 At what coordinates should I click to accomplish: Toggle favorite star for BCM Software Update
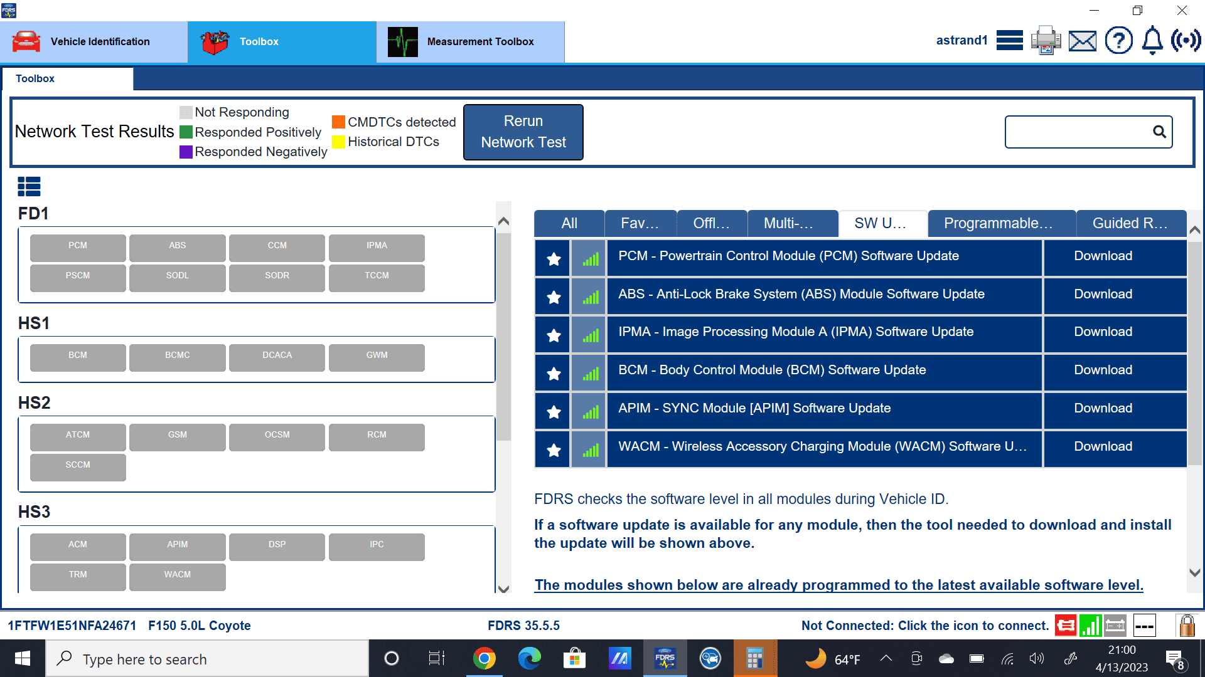pos(553,374)
